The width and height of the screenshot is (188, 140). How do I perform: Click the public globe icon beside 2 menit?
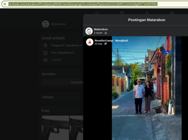(106, 33)
